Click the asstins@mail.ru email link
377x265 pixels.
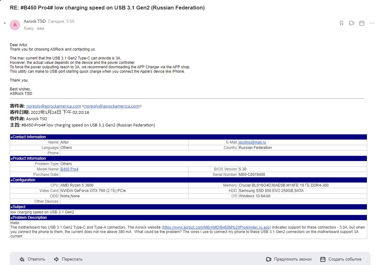252,142
